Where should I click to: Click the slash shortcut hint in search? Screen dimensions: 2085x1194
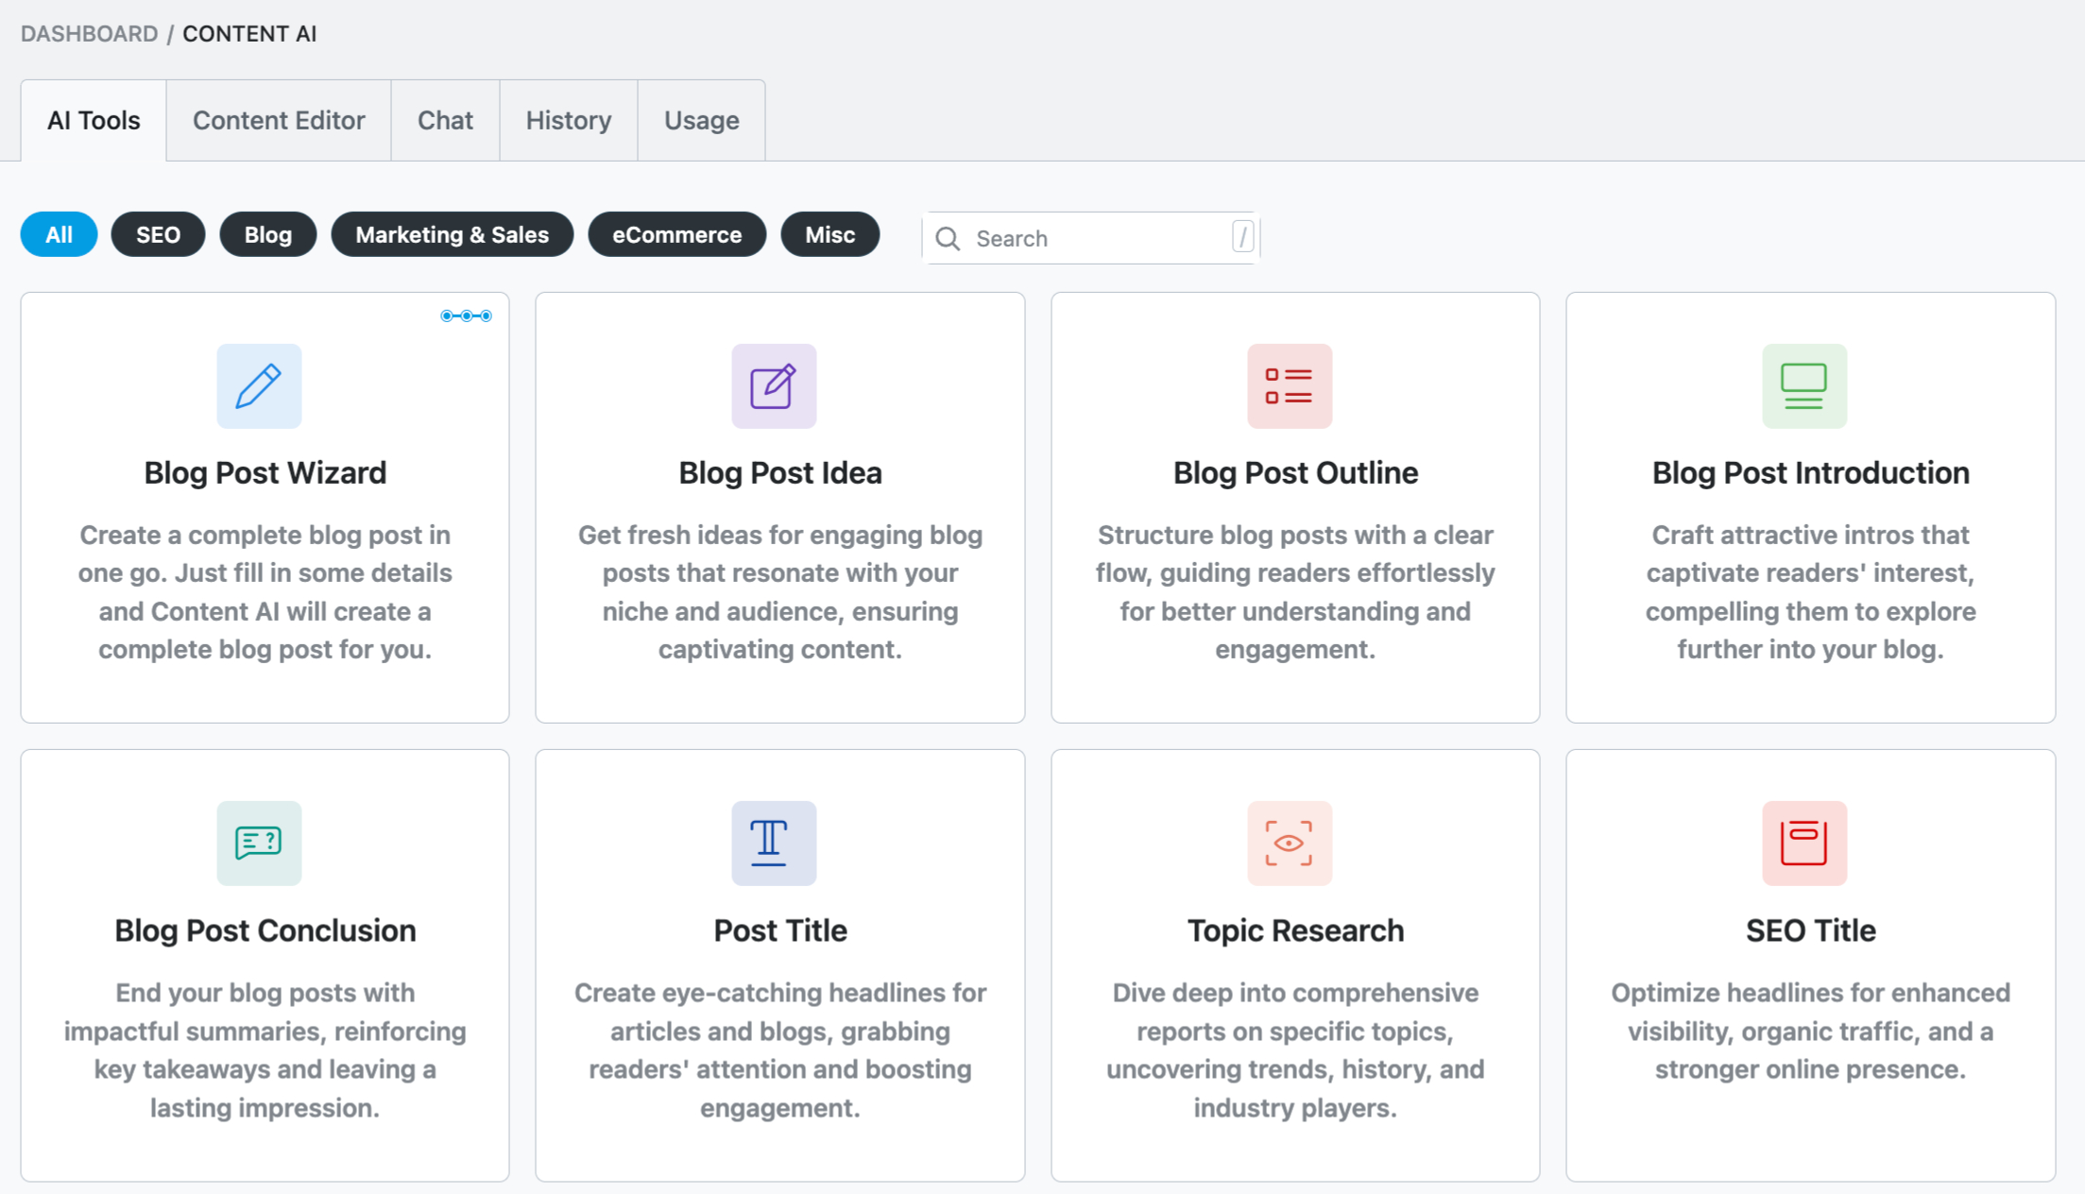point(1243,236)
